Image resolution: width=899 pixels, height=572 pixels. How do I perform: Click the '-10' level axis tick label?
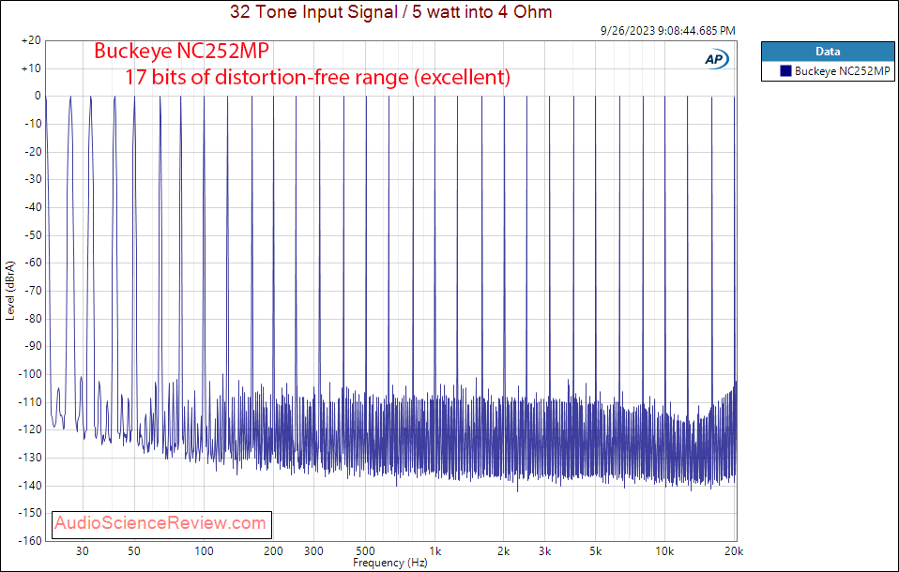coord(32,124)
